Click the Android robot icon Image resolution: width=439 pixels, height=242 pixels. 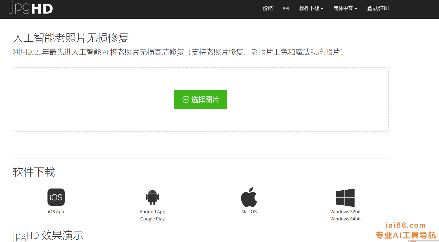click(x=153, y=197)
